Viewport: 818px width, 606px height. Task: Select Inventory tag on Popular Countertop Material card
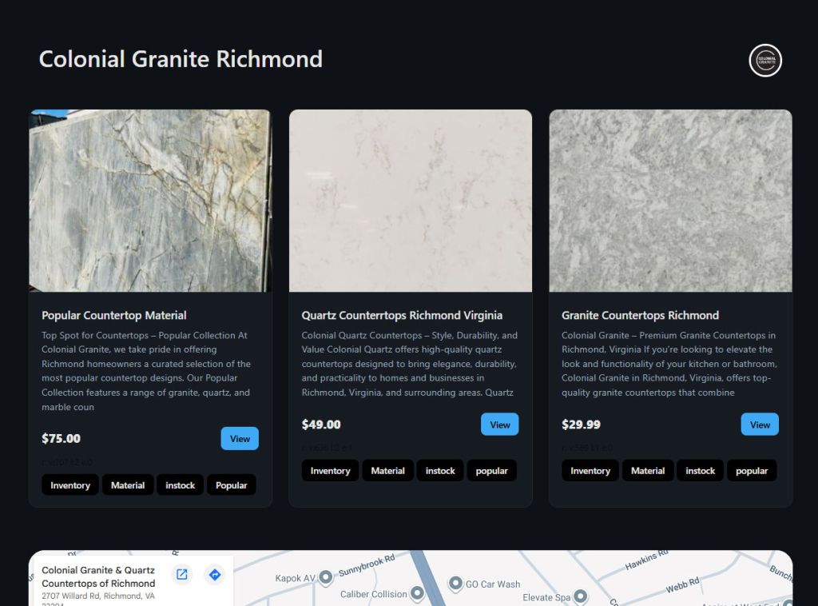(70, 485)
